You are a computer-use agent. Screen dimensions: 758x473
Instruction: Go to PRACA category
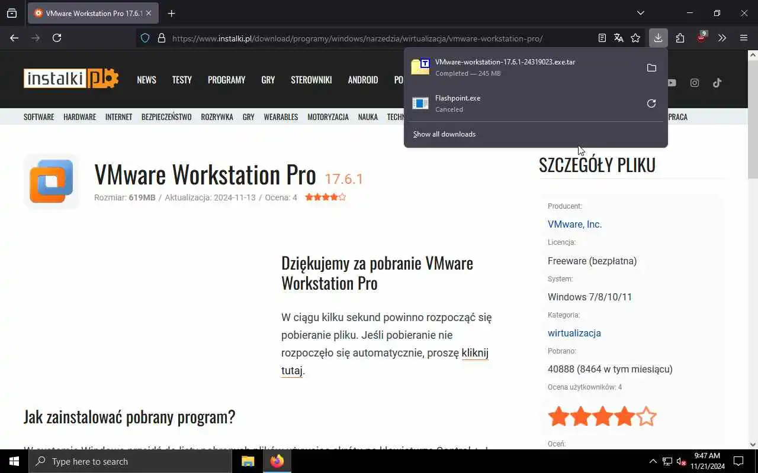coord(677,117)
